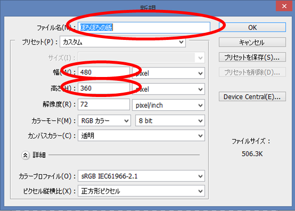Open the height unit pixel dropdown
This screenshot has width=295, height=211.
[169, 89]
